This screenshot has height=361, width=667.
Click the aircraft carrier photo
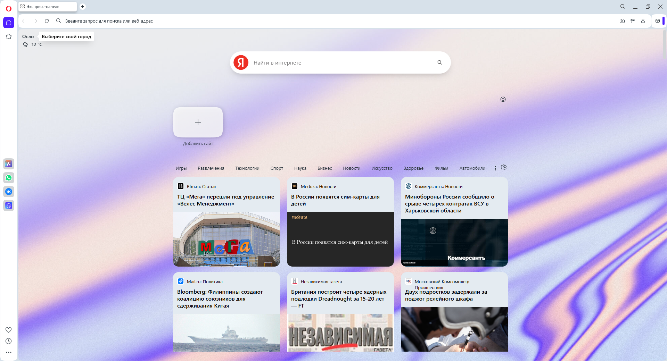(227, 333)
